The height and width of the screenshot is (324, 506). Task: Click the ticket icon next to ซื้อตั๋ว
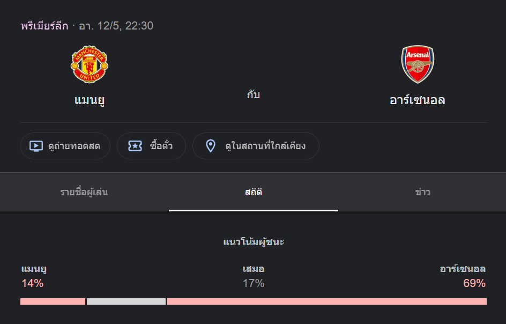(x=136, y=145)
